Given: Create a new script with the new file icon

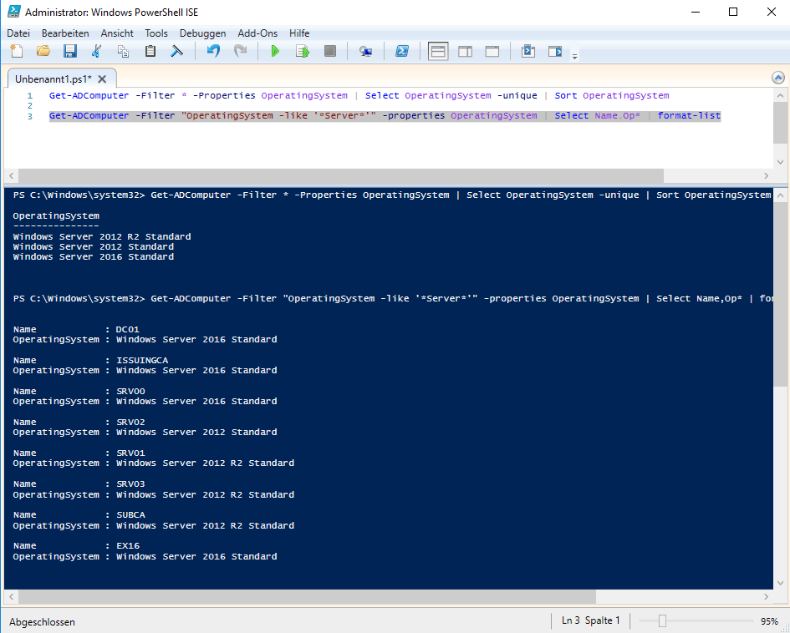Looking at the screenshot, I should 17,52.
